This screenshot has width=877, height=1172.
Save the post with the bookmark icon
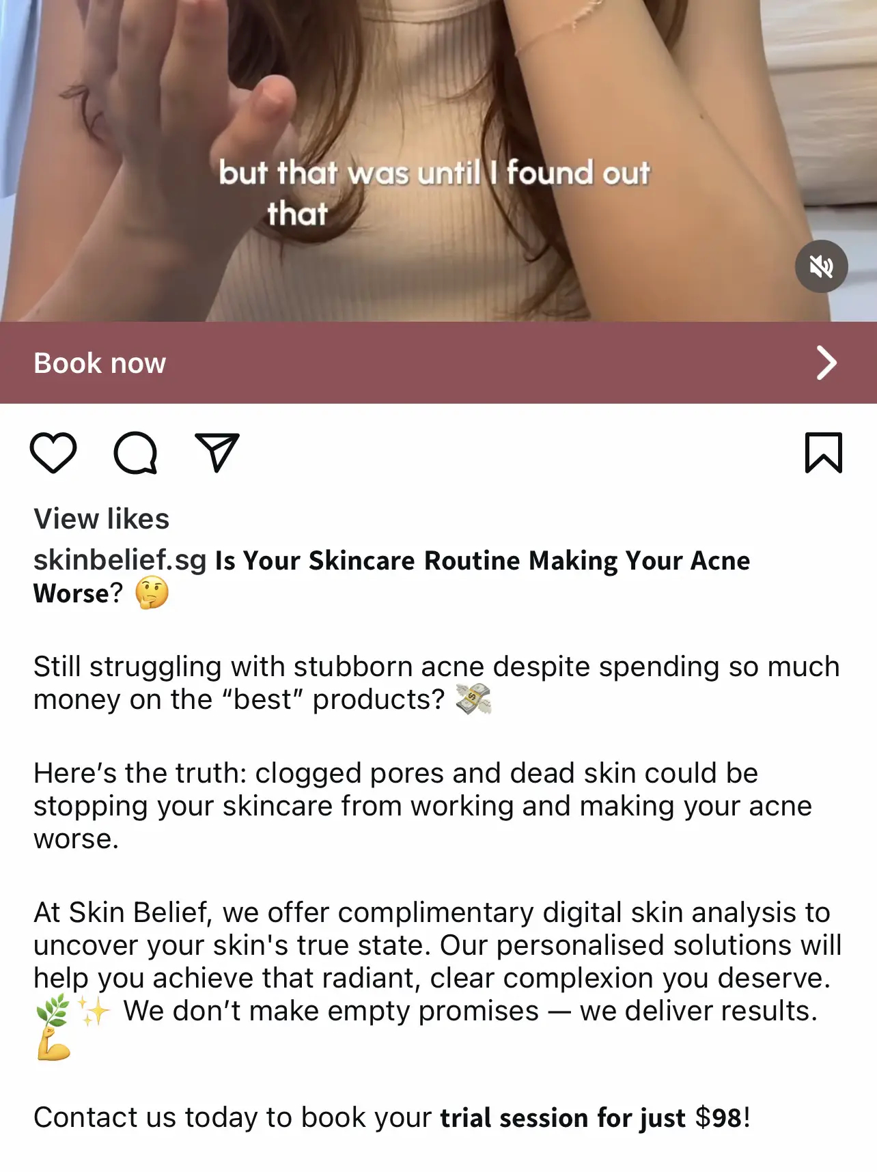point(824,453)
